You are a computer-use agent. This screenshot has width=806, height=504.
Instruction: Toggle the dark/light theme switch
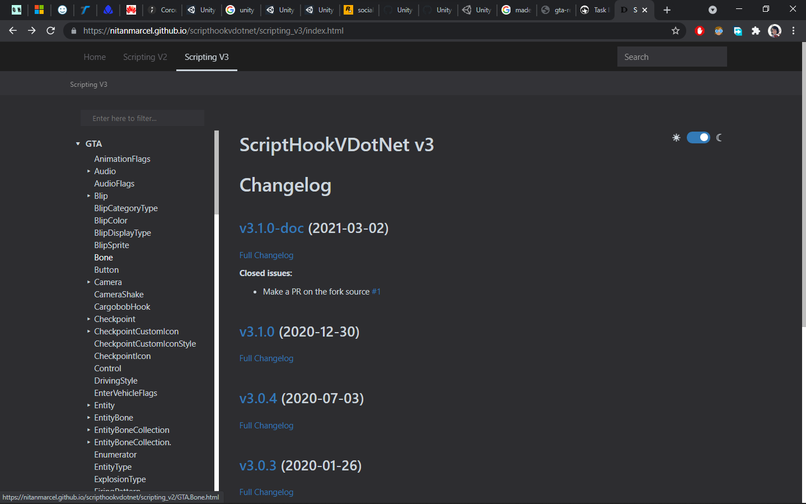tap(698, 138)
